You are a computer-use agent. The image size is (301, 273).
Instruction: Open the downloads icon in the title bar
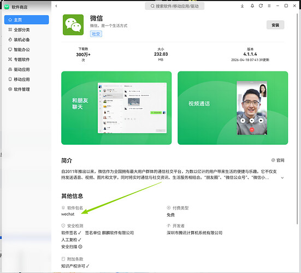242,6
